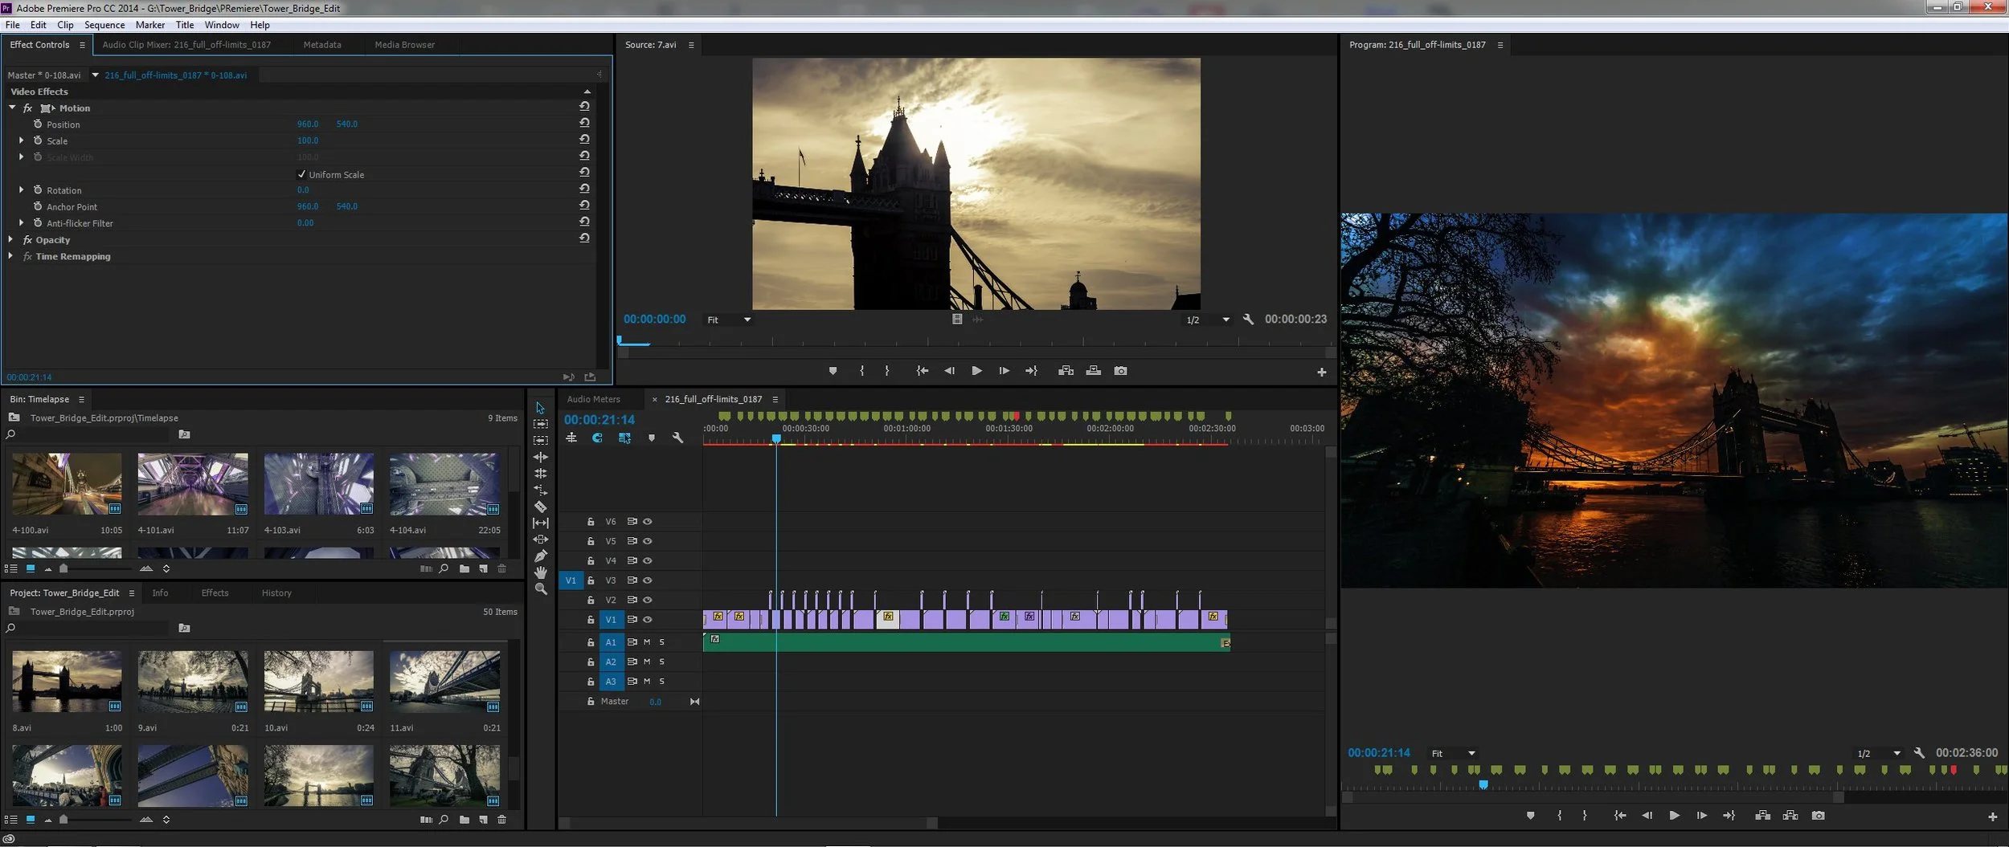The height and width of the screenshot is (847, 2009).
Task: Click Position X value 960.0
Action: pos(308,124)
